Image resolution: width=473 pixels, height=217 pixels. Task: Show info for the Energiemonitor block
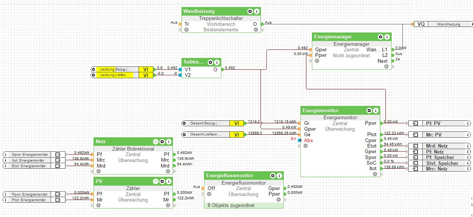[x=375, y=110]
